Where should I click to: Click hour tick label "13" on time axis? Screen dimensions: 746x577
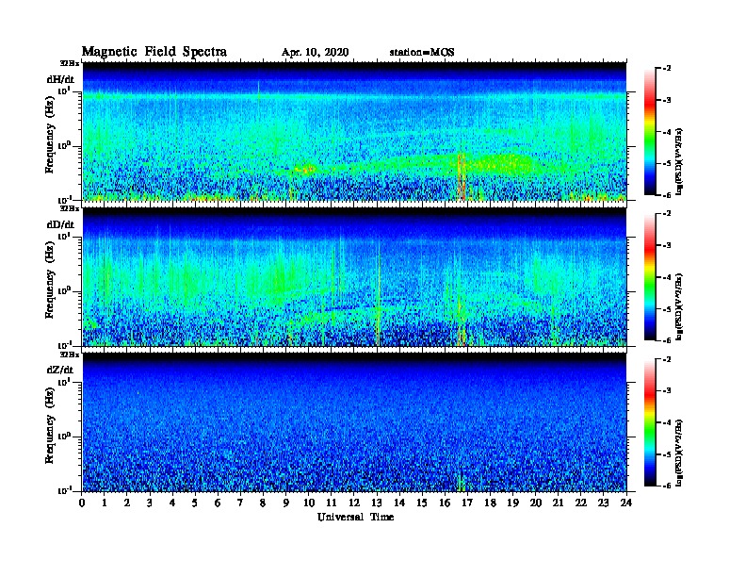click(377, 503)
